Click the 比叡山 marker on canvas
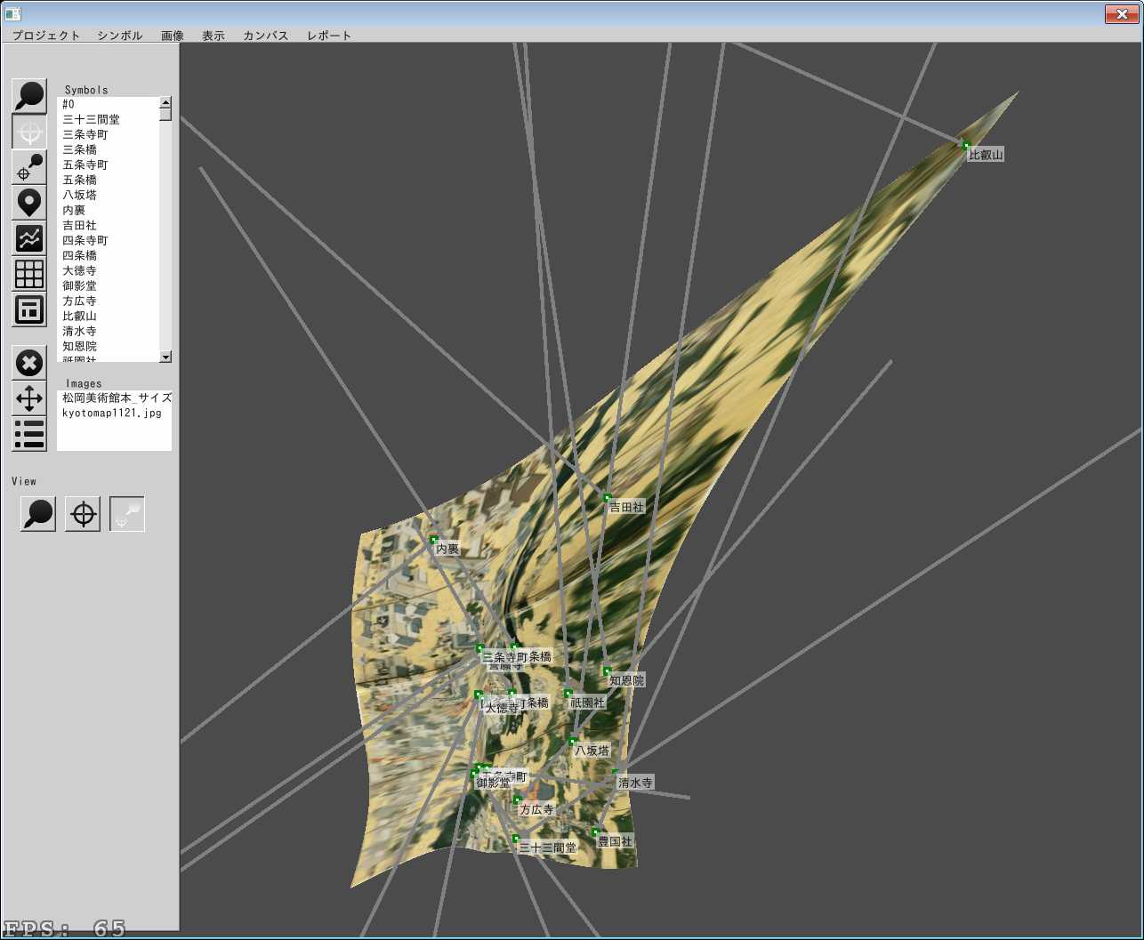 tap(966, 145)
